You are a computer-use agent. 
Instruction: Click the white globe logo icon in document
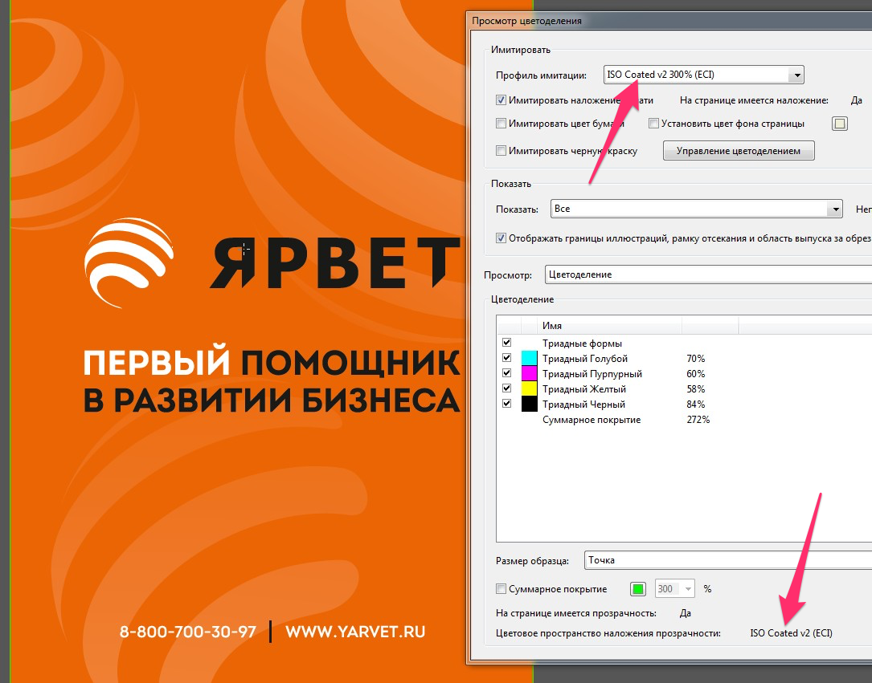click(129, 262)
